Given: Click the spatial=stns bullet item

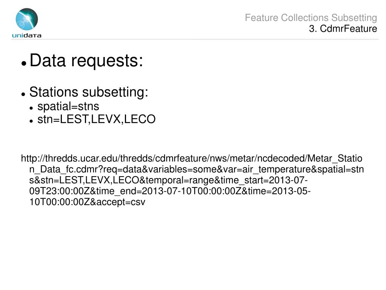Looking at the screenshot, I should pos(68,106).
